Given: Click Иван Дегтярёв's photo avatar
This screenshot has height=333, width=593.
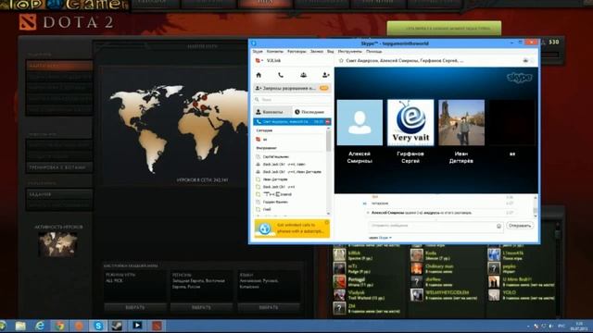Looking at the screenshot, I should pyautogui.click(x=461, y=122).
